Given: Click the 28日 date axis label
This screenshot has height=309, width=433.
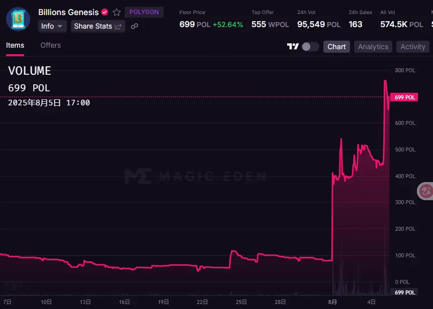Looking at the screenshot, I should point(280,302).
